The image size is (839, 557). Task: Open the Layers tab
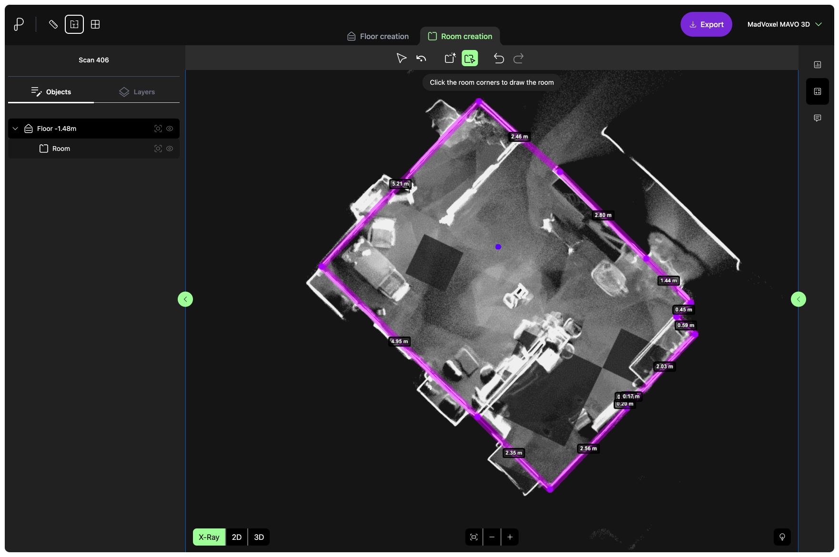pyautogui.click(x=137, y=92)
